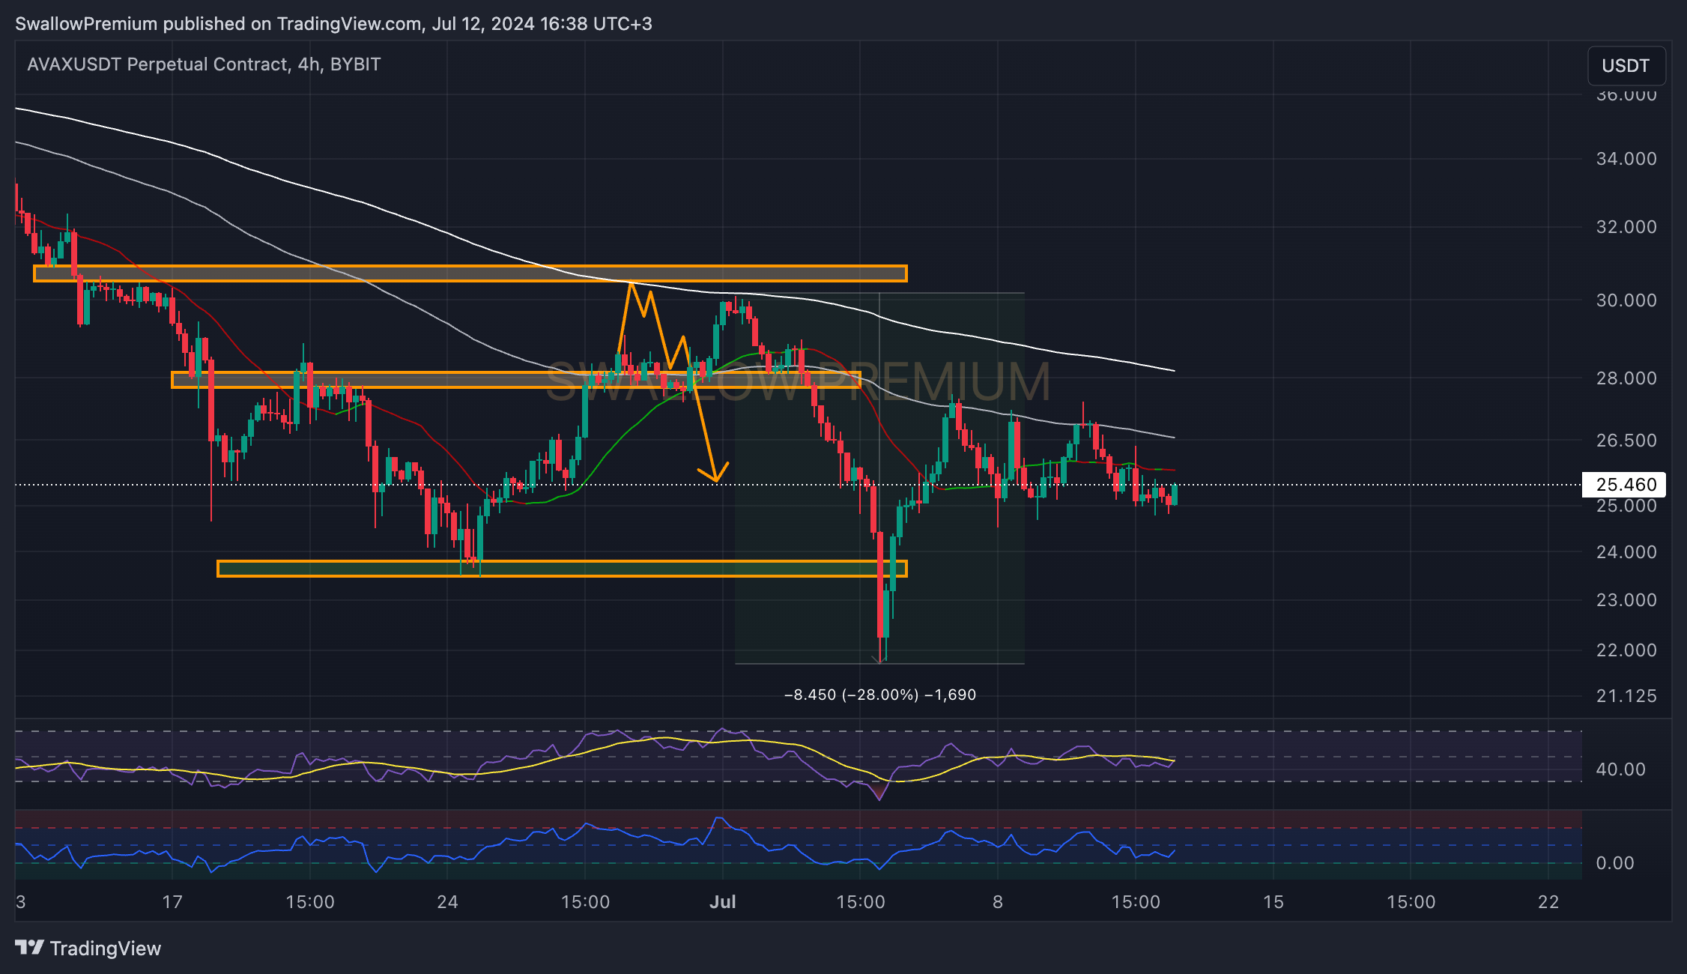The image size is (1687, 974).
Task: Click the 28.000 price axis label
Action: coord(1626,378)
